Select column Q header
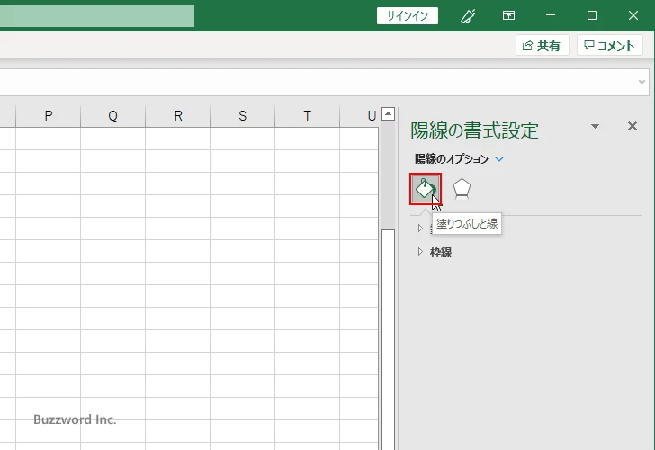This screenshot has height=450, width=655. 112,116
